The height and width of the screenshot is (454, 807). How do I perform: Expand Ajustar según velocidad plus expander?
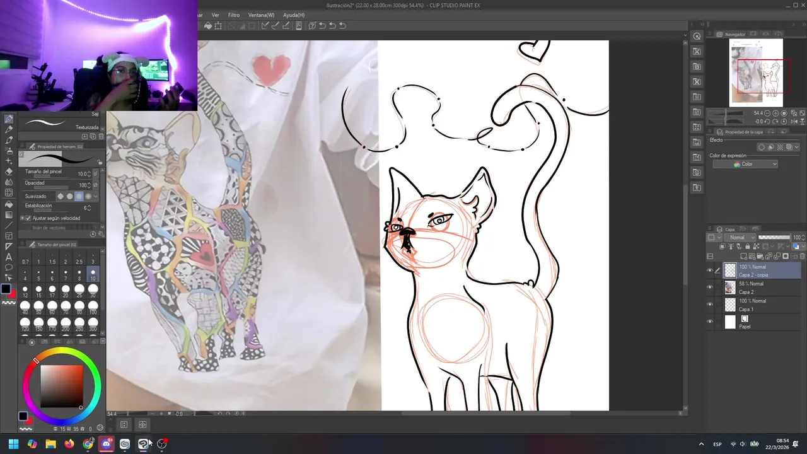pos(22,218)
